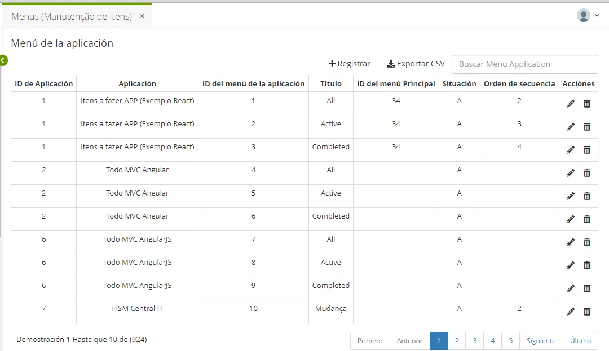Go to page 5
The width and height of the screenshot is (609, 351).
511,340
